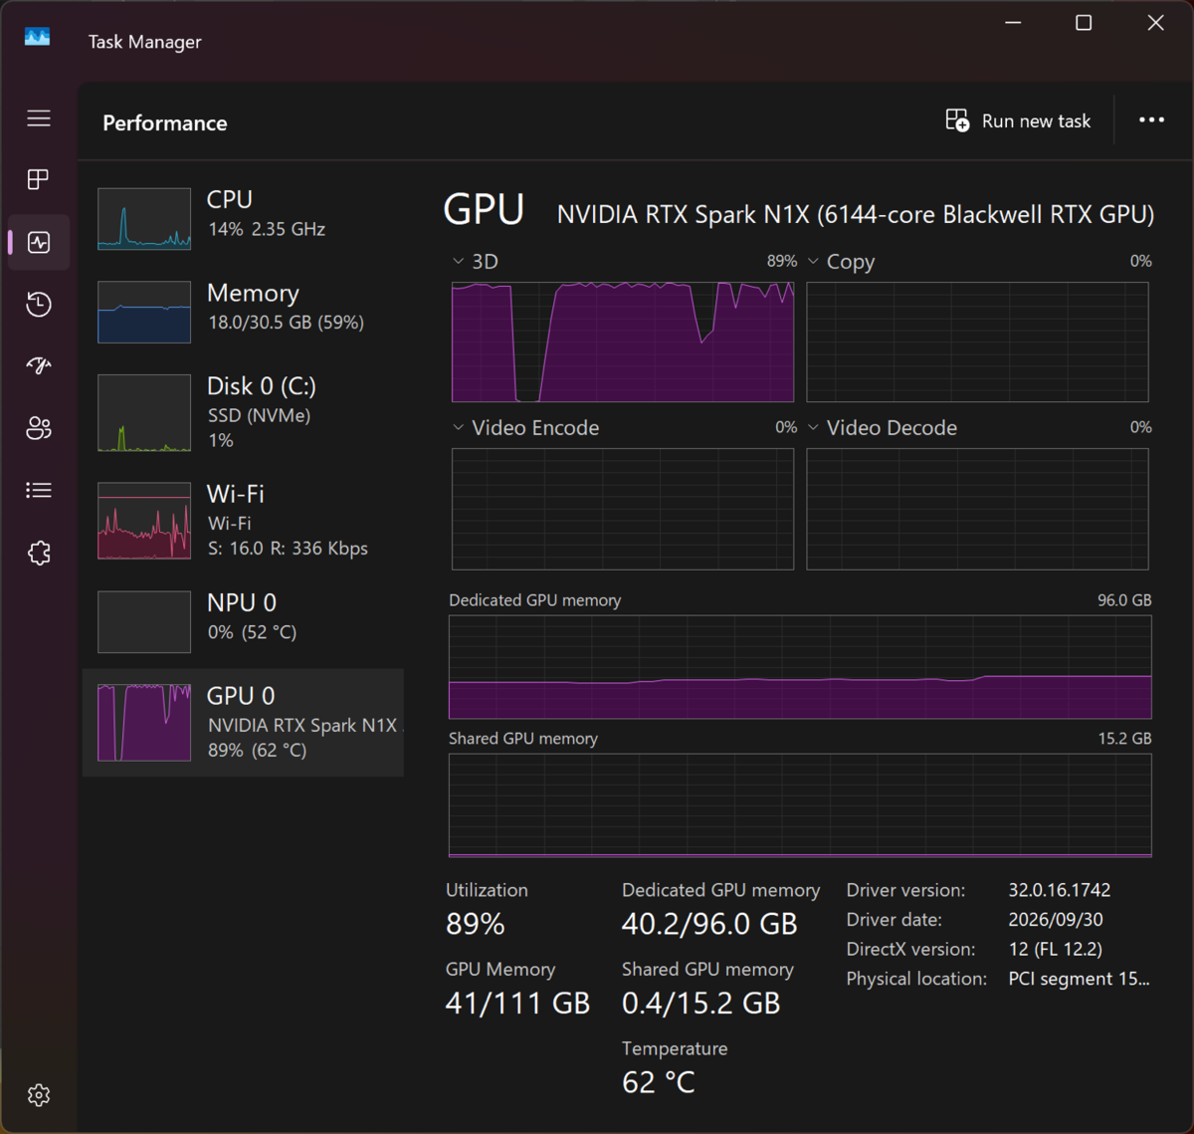Image resolution: width=1194 pixels, height=1134 pixels.
Task: Click the Video Decode graph
Action: [x=977, y=509]
